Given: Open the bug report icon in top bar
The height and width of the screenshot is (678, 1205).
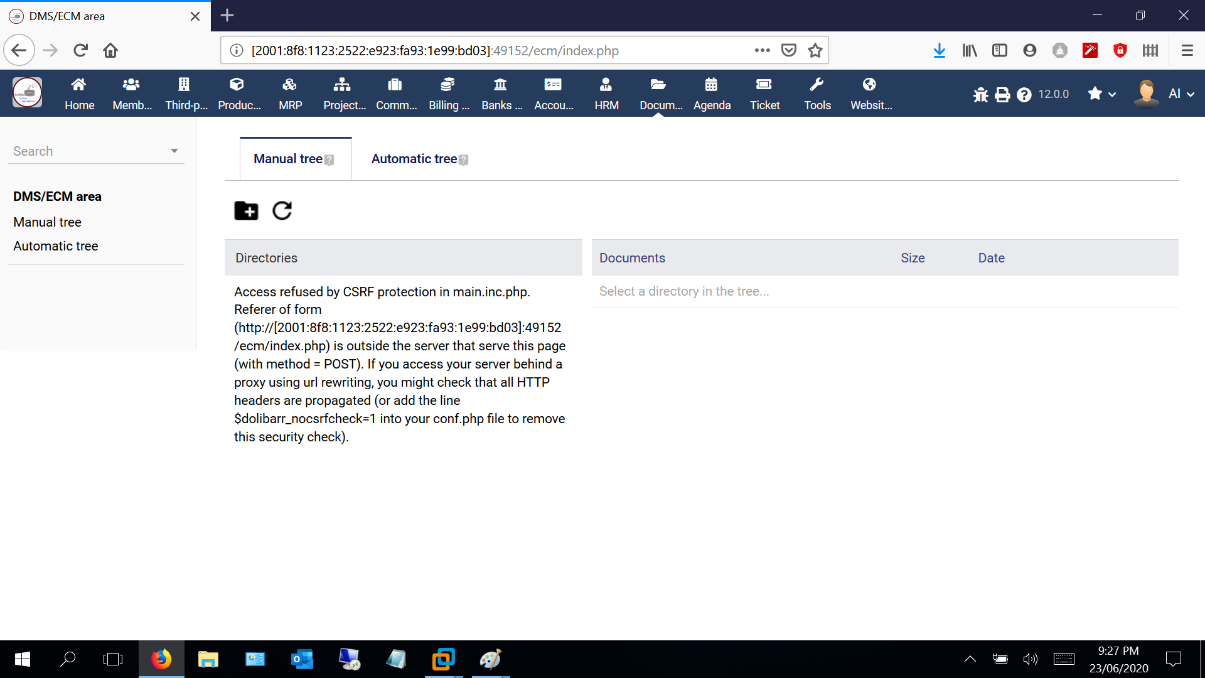Looking at the screenshot, I should point(980,95).
